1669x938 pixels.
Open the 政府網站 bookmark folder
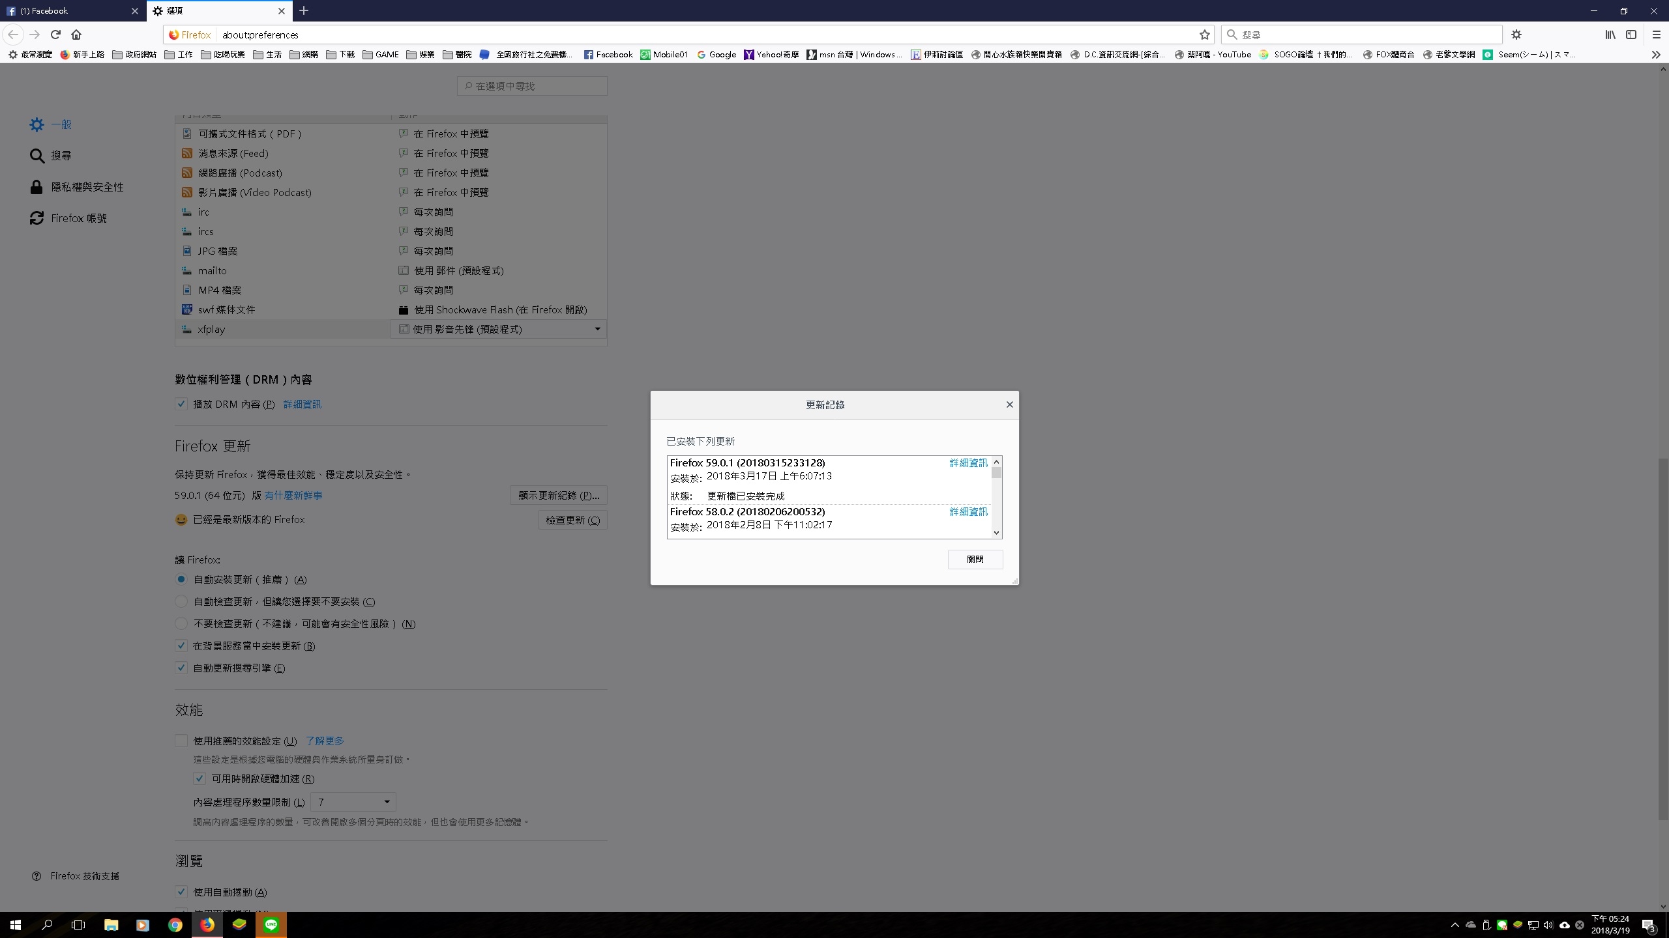134,55
